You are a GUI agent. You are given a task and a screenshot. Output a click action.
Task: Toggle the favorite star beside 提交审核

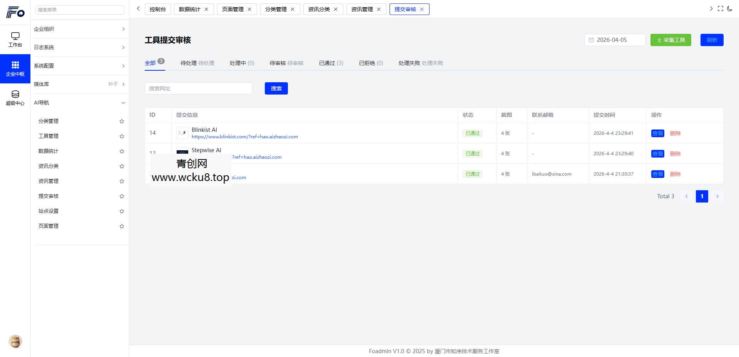122,196
